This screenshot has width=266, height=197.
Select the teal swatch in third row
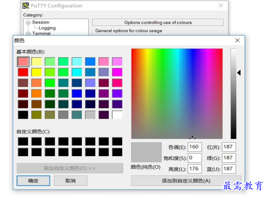click(63, 83)
